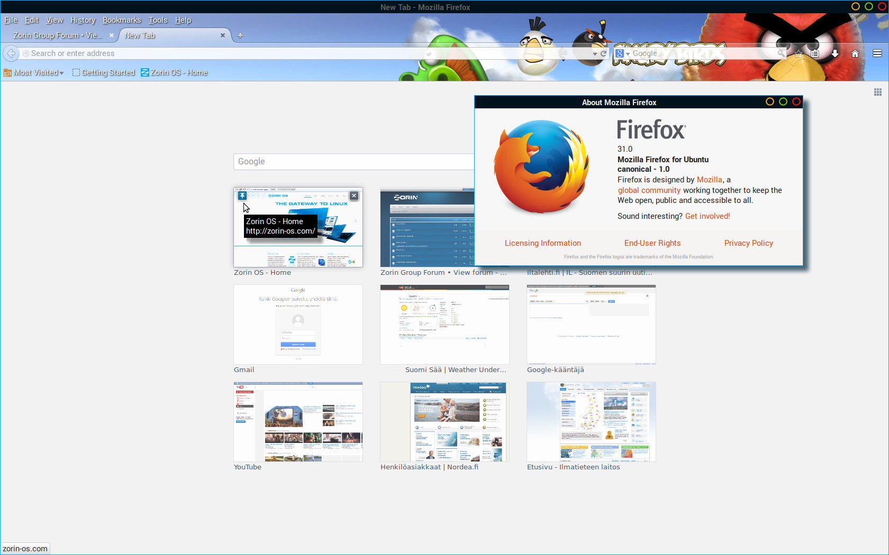
Task: Open the Downloads arrow icon
Action: point(835,53)
